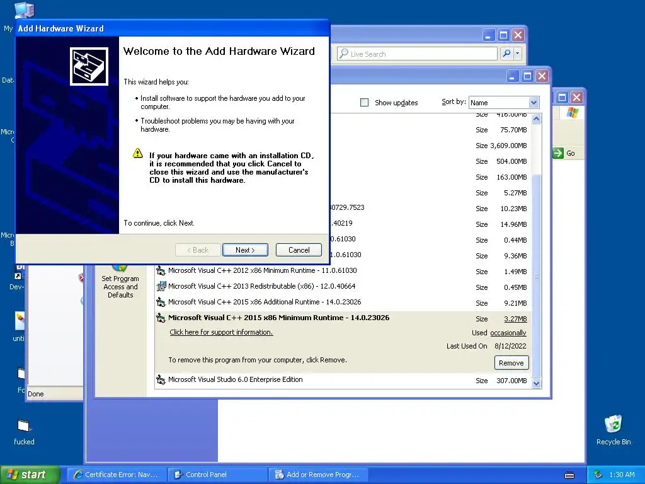Select Visual C++ 2015 x86 Additional Runtime
This screenshot has height=484, width=645.
[265, 302]
